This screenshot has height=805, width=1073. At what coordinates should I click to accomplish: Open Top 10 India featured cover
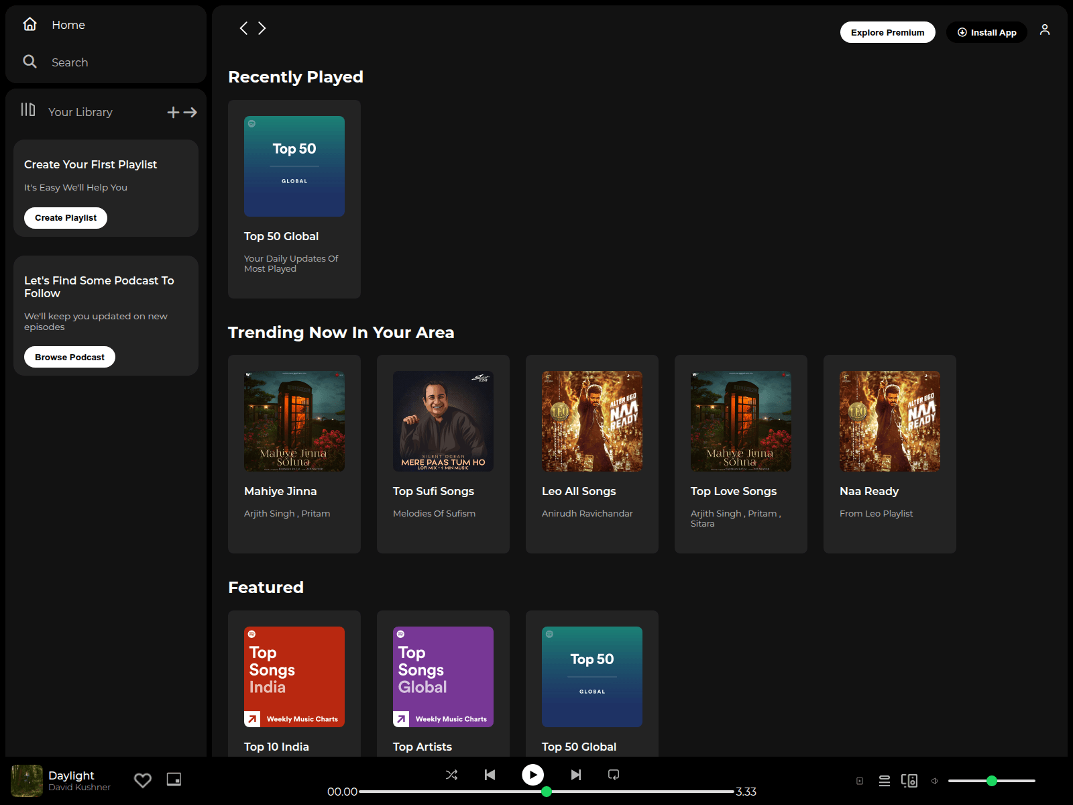pyautogui.click(x=294, y=677)
